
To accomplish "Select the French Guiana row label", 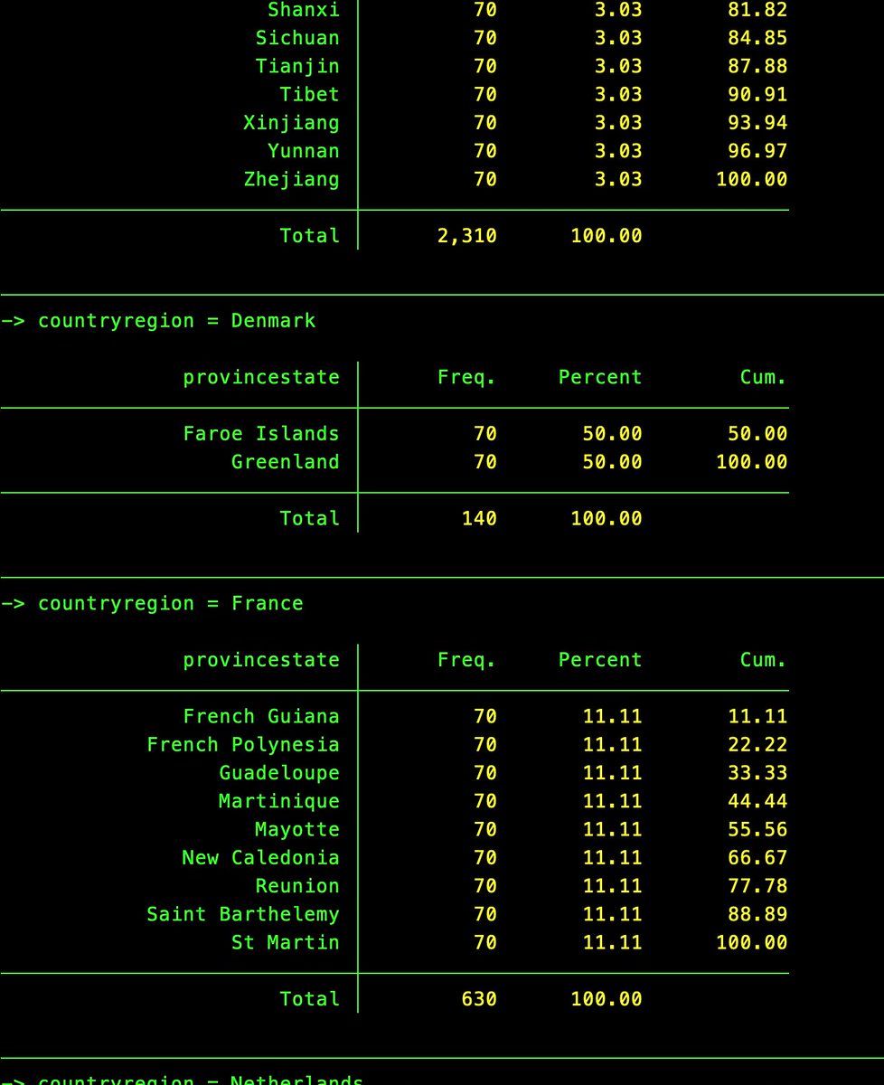I will tap(261, 717).
